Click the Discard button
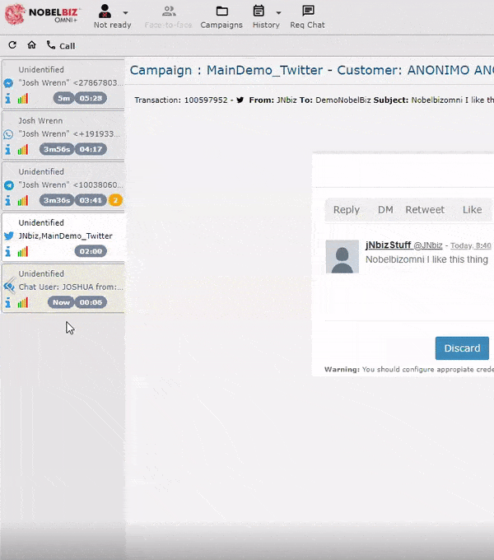Image resolution: width=494 pixels, height=560 pixels. click(462, 348)
